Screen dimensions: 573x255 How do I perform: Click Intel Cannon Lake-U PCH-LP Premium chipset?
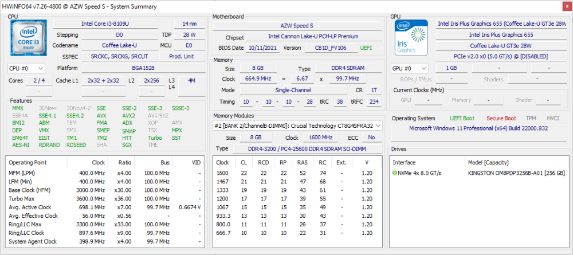click(314, 37)
